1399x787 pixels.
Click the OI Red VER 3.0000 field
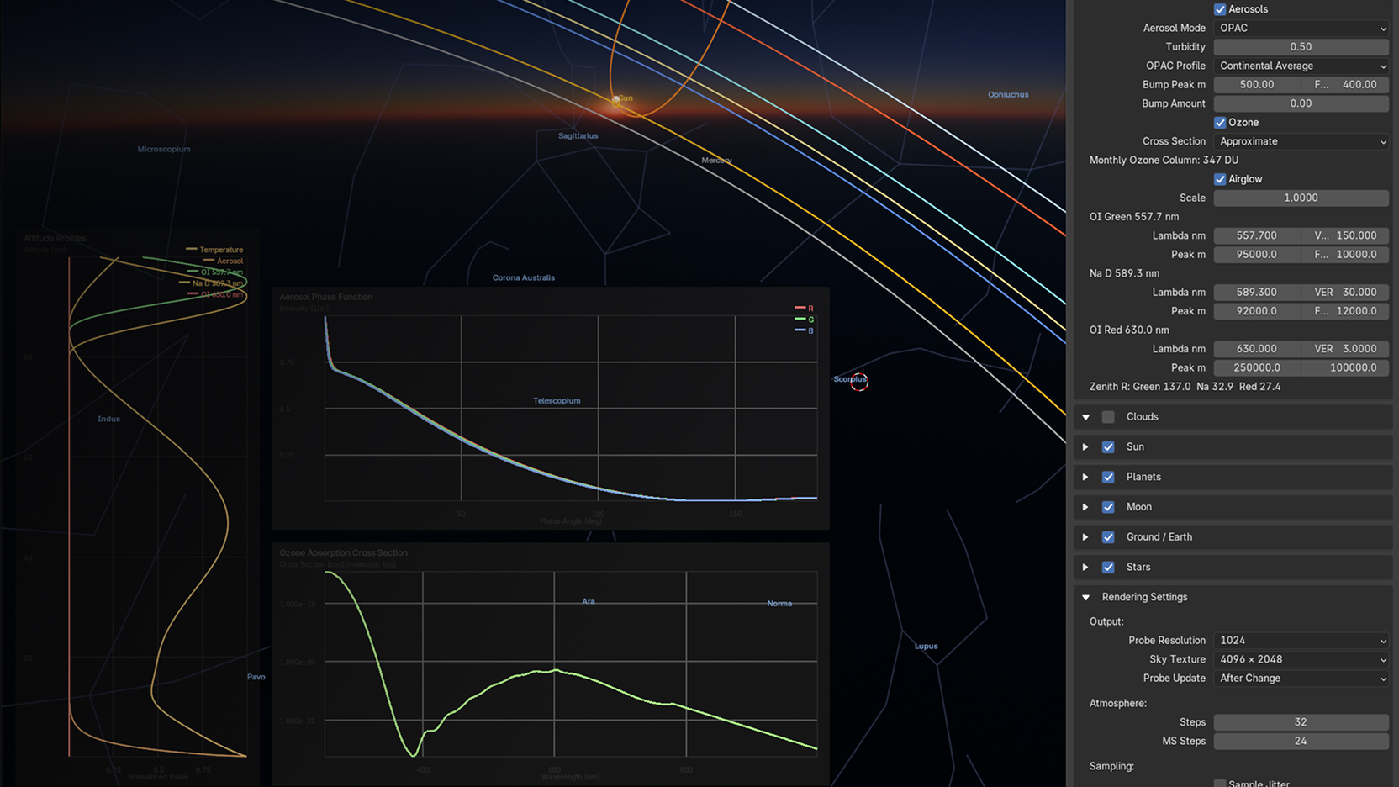1345,349
